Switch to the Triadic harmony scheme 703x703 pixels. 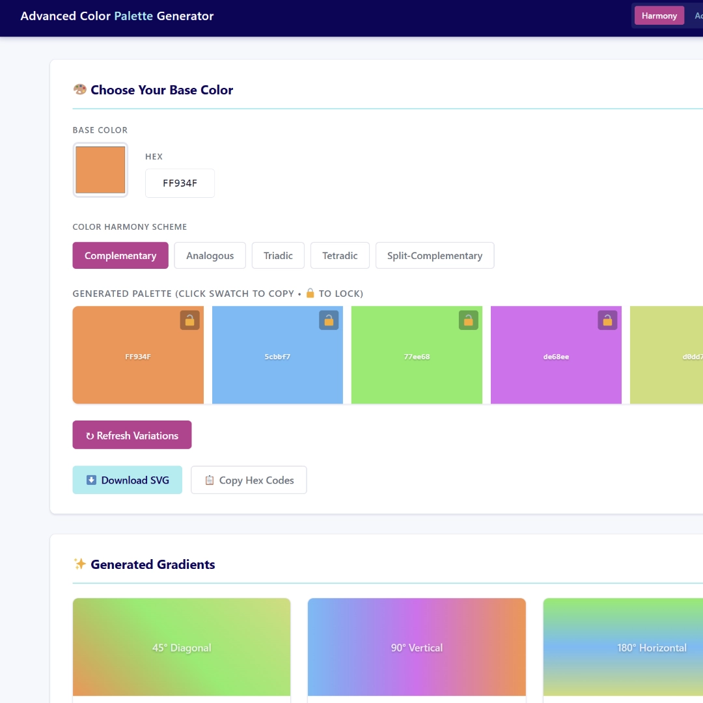pos(278,256)
